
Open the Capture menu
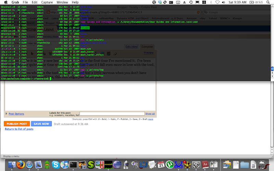tap(47, 2)
